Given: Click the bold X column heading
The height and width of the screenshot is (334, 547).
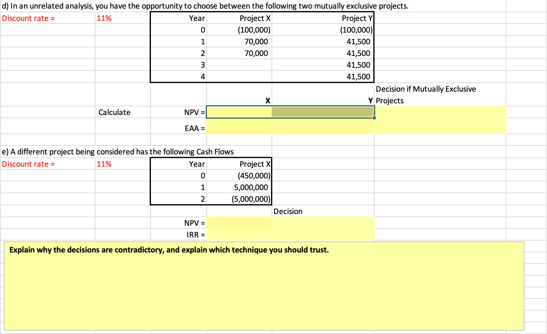Looking at the screenshot, I should coord(268,101).
